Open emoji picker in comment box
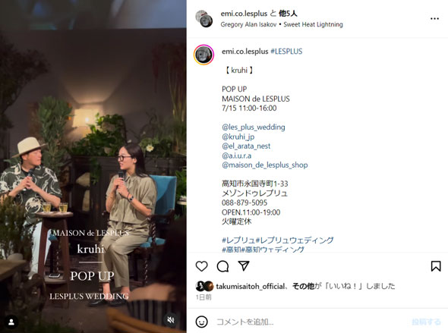Screen dimensions: 448x333 pos(202,322)
